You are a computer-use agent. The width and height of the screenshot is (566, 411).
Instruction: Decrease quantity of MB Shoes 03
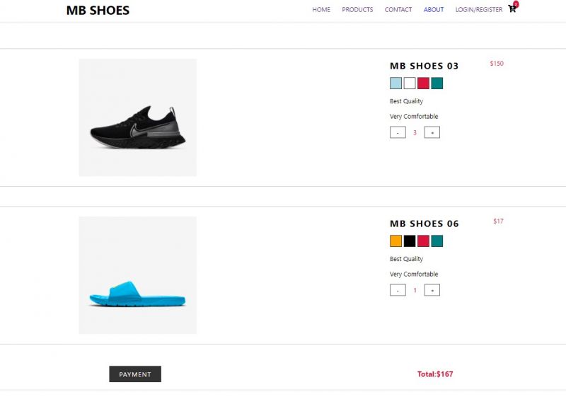point(398,132)
